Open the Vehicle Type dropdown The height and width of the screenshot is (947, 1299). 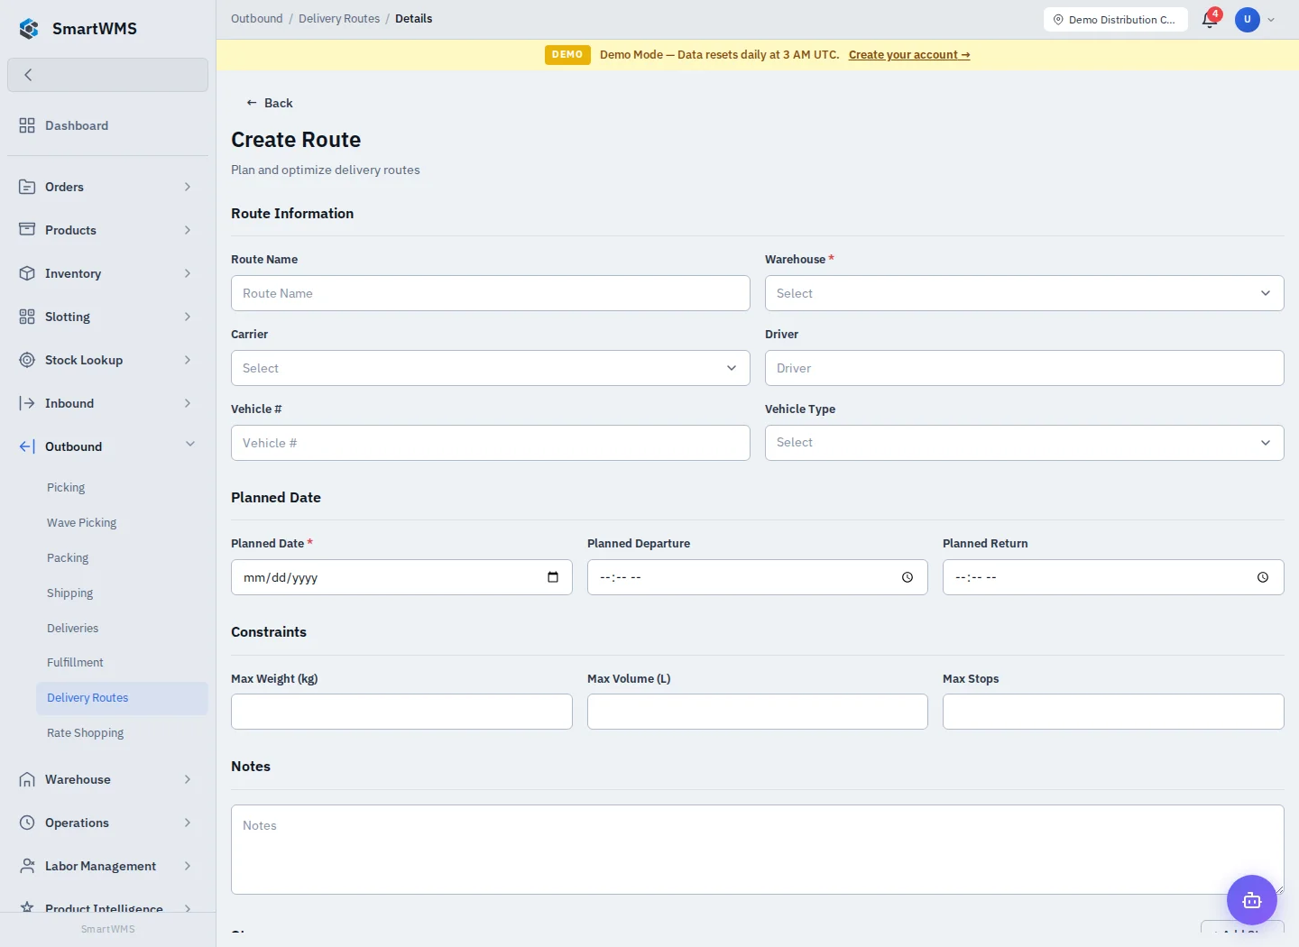1024,443
